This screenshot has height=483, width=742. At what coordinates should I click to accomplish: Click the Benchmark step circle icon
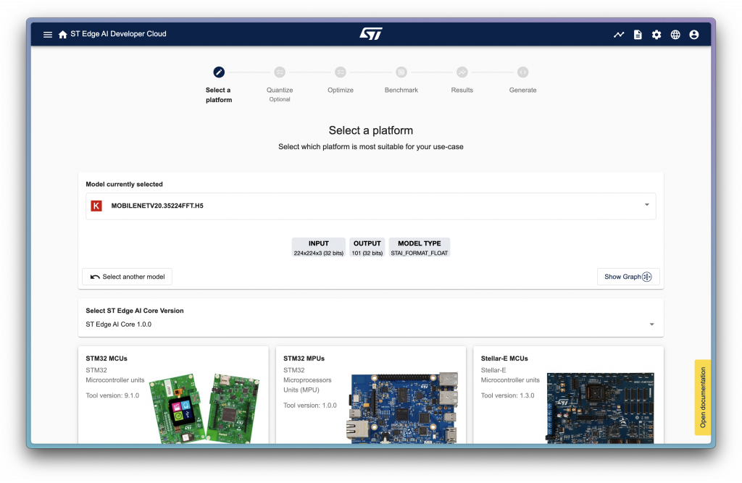click(401, 72)
